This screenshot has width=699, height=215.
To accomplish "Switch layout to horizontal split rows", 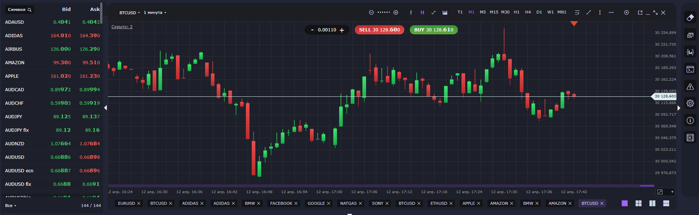I will click(x=666, y=203).
